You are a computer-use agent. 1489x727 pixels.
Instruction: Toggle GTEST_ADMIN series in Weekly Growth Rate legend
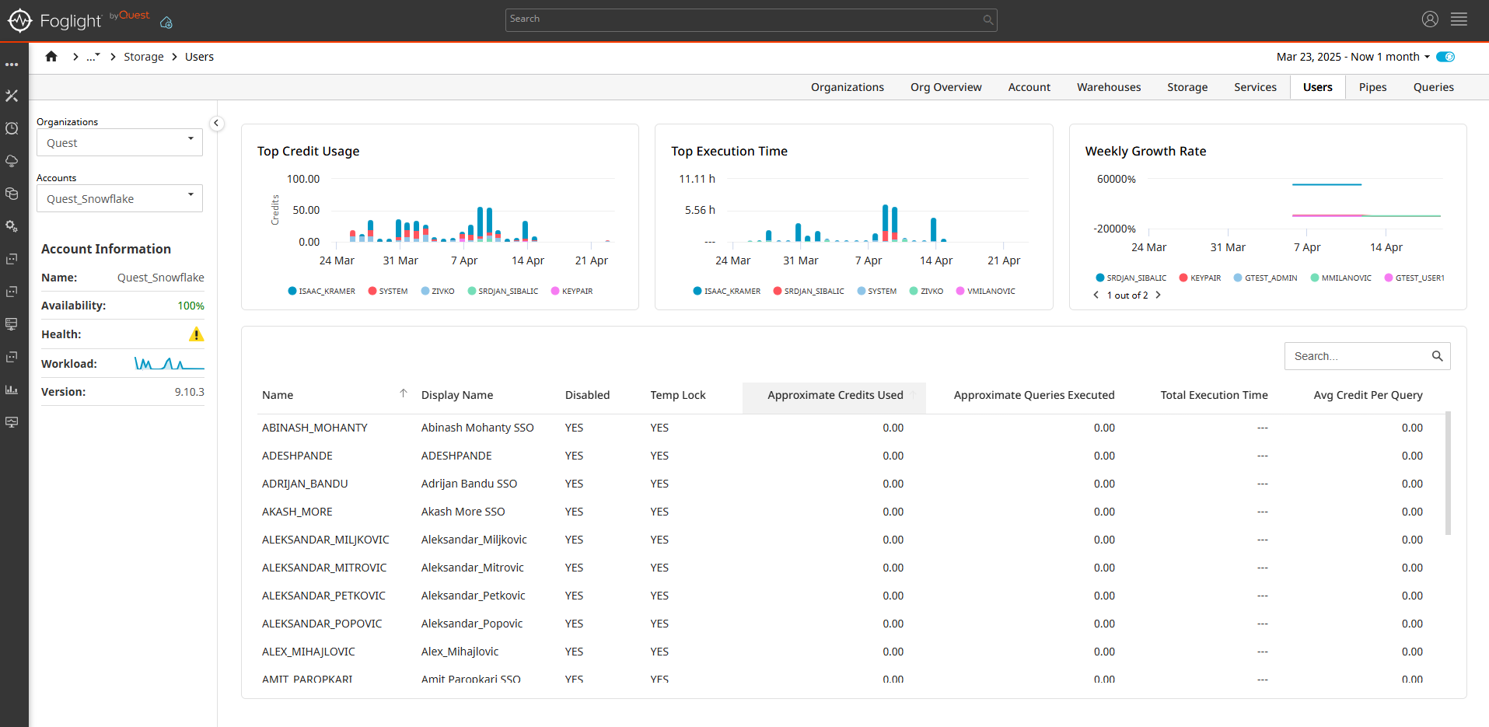[1265, 278]
